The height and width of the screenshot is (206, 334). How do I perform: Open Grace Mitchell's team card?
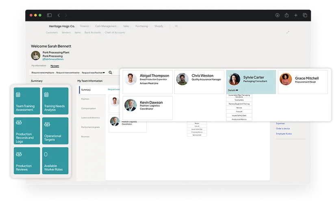coord(303,82)
